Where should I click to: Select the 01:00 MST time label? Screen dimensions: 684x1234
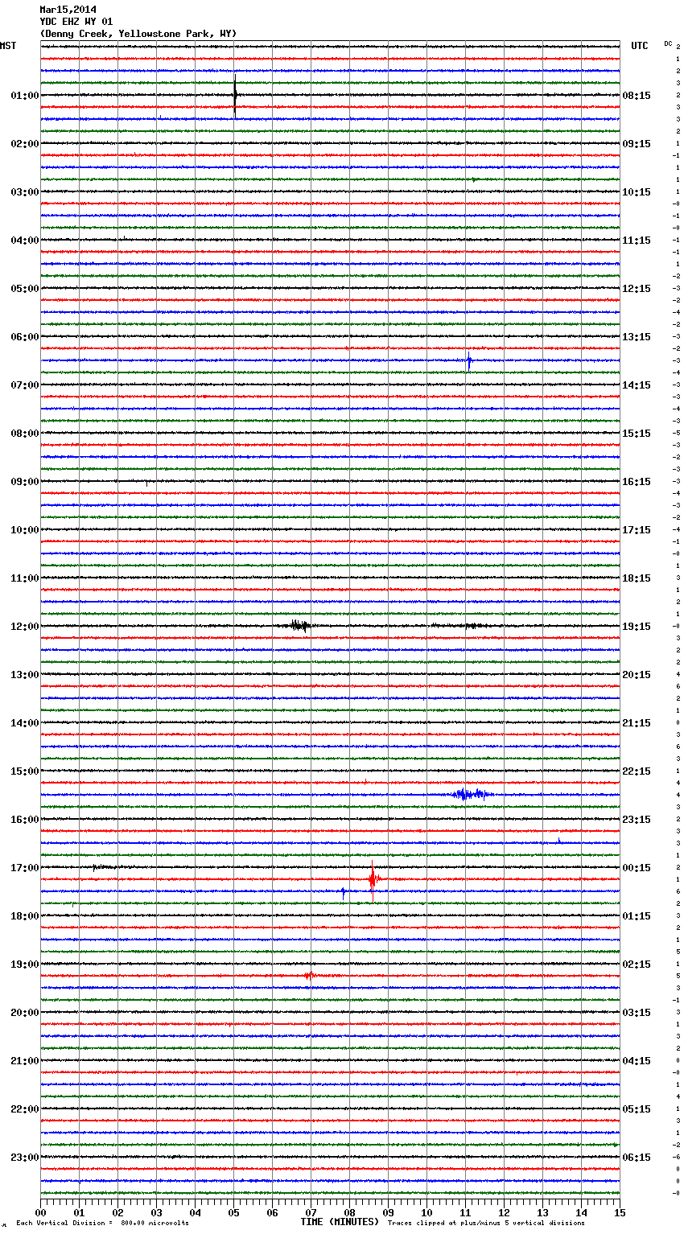coord(25,96)
